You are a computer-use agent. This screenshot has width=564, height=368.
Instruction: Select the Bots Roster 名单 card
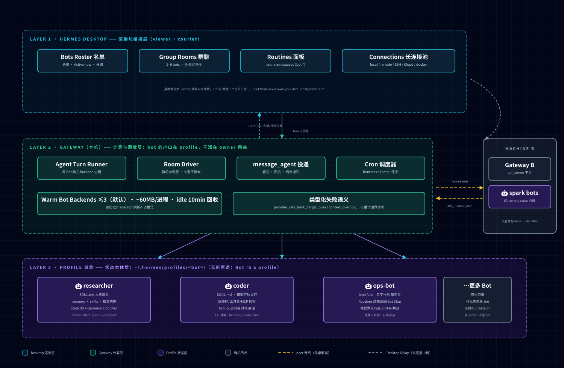pyautogui.click(x=83, y=61)
